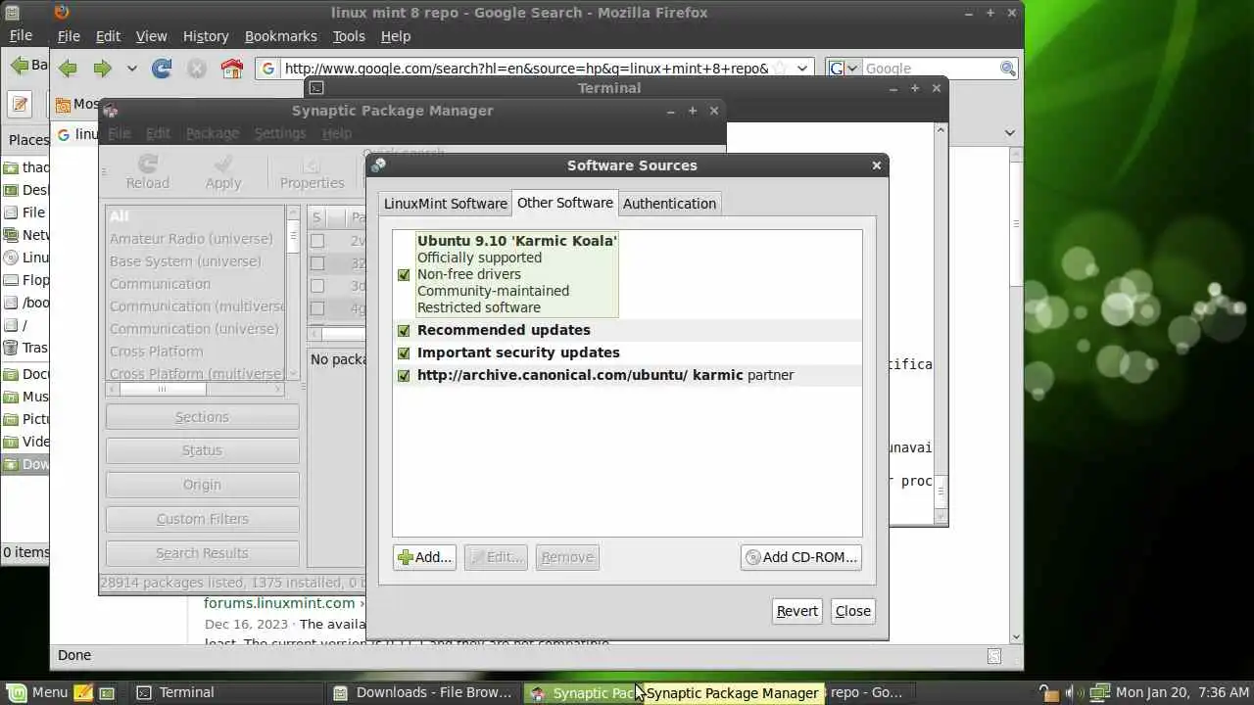1254x705 pixels.
Task: Switch to Terminal in the taskbar
Action: coord(227,692)
